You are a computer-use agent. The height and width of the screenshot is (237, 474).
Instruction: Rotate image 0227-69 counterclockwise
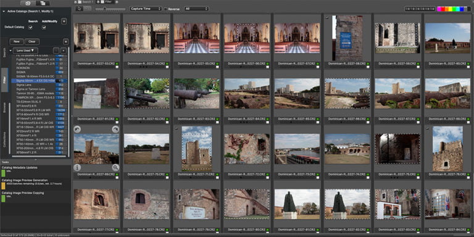tap(77, 130)
